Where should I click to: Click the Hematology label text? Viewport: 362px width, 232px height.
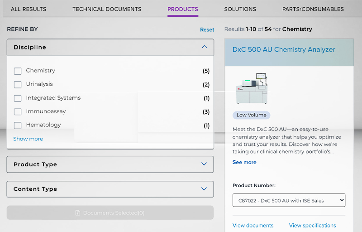point(43,125)
